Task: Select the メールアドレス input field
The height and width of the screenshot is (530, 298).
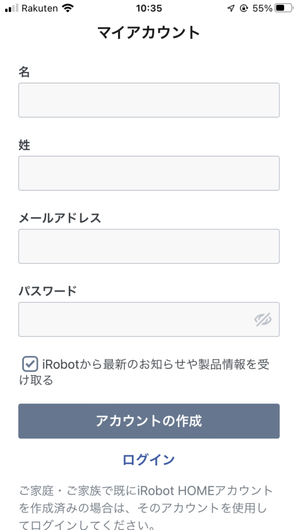Action: coord(149,246)
